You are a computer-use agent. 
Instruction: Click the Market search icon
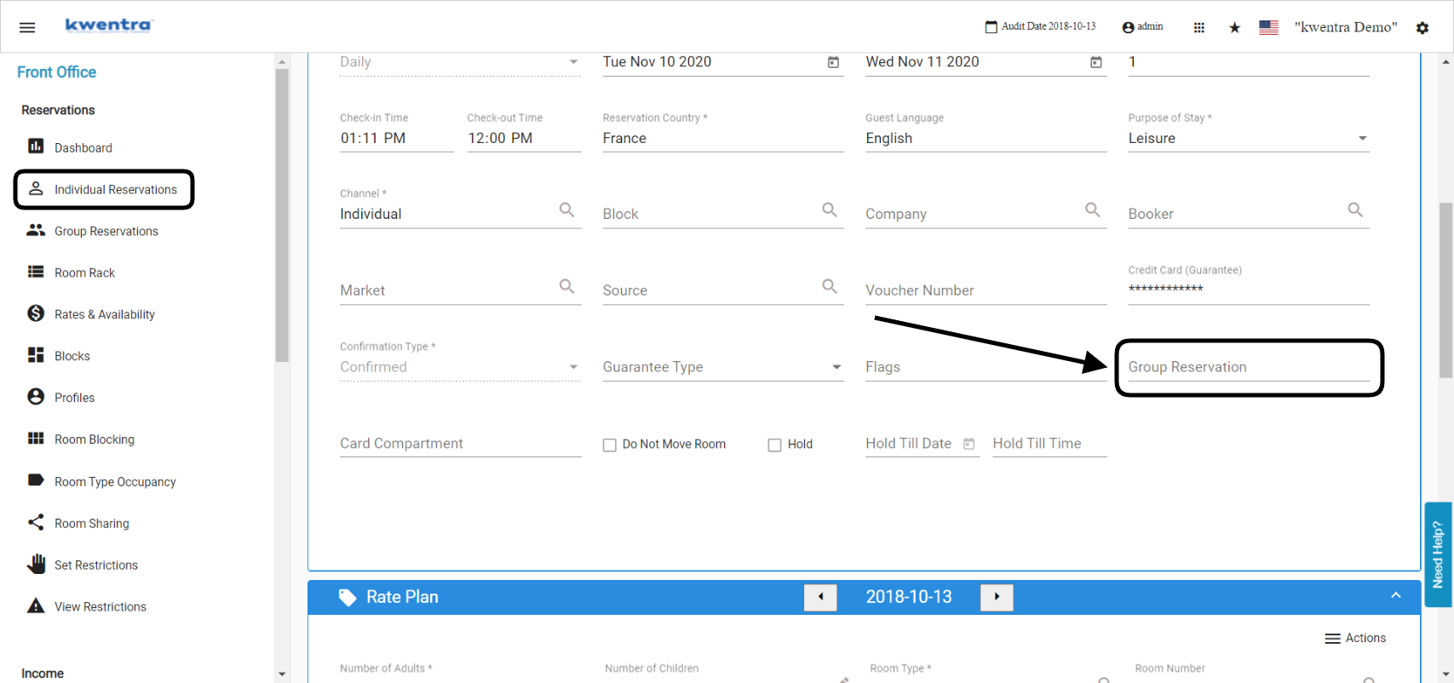point(566,286)
